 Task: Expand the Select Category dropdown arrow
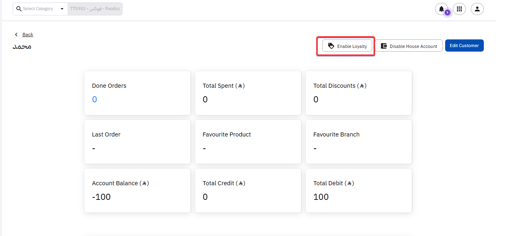[x=62, y=9]
